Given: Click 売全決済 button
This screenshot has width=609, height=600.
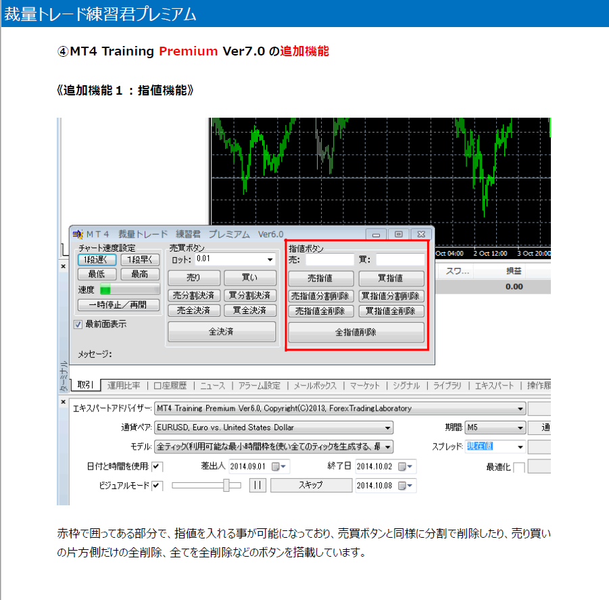Looking at the screenshot, I should [194, 310].
